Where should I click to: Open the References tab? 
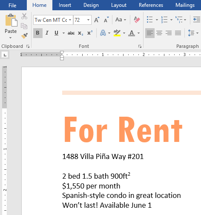click(x=151, y=5)
